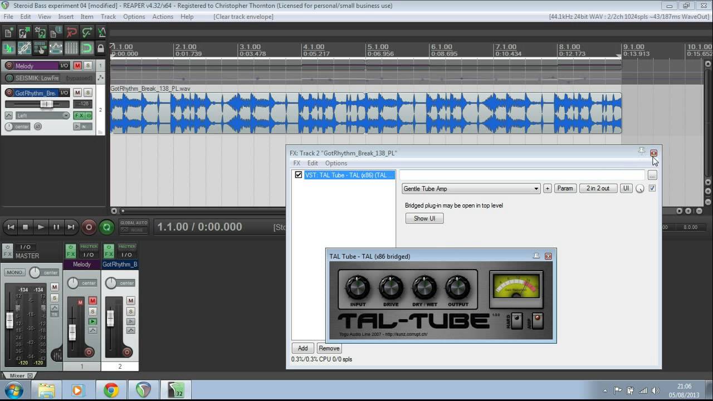Open the track envelope button on GotRhythm_Break
This screenshot has width=713, height=401.
coord(8,116)
